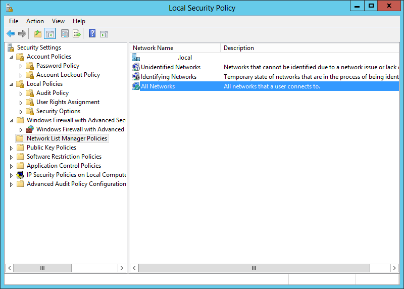
Task: Click the Audit Policy folder icon
Action: [30, 93]
